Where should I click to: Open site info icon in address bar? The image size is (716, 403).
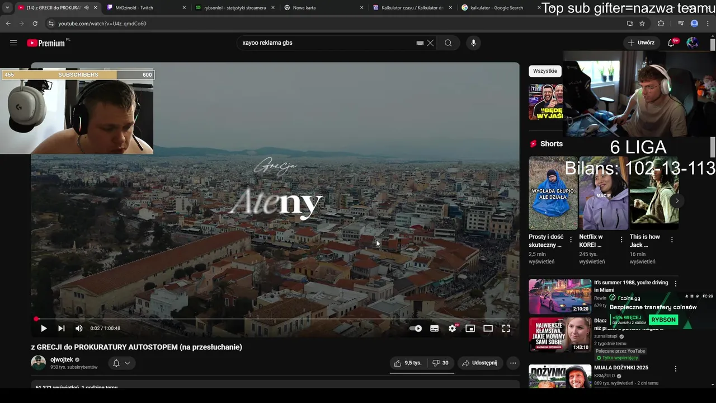(50, 24)
